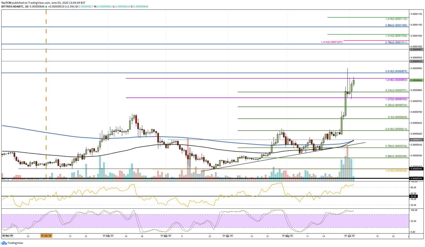Click the green up-arrow price change indicator
Screen dimensions: 425x247
47,6
